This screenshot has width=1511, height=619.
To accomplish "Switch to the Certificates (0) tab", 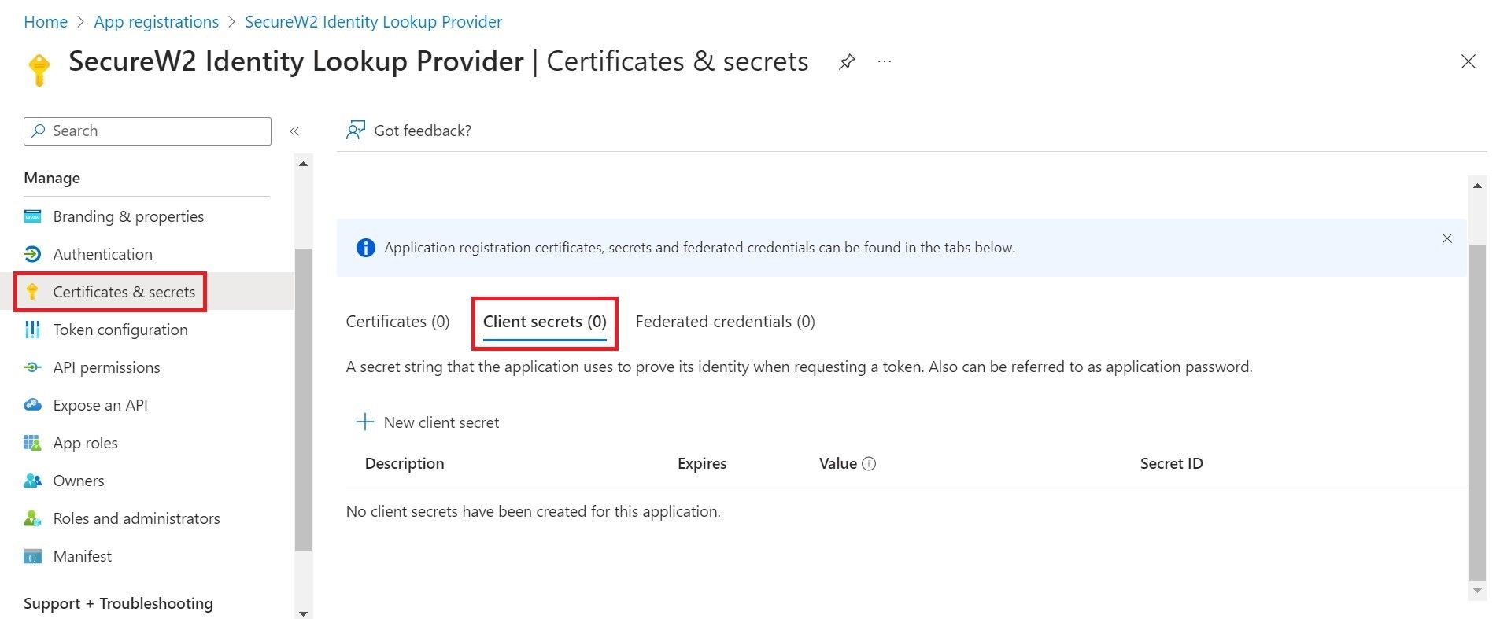I will click(x=397, y=322).
